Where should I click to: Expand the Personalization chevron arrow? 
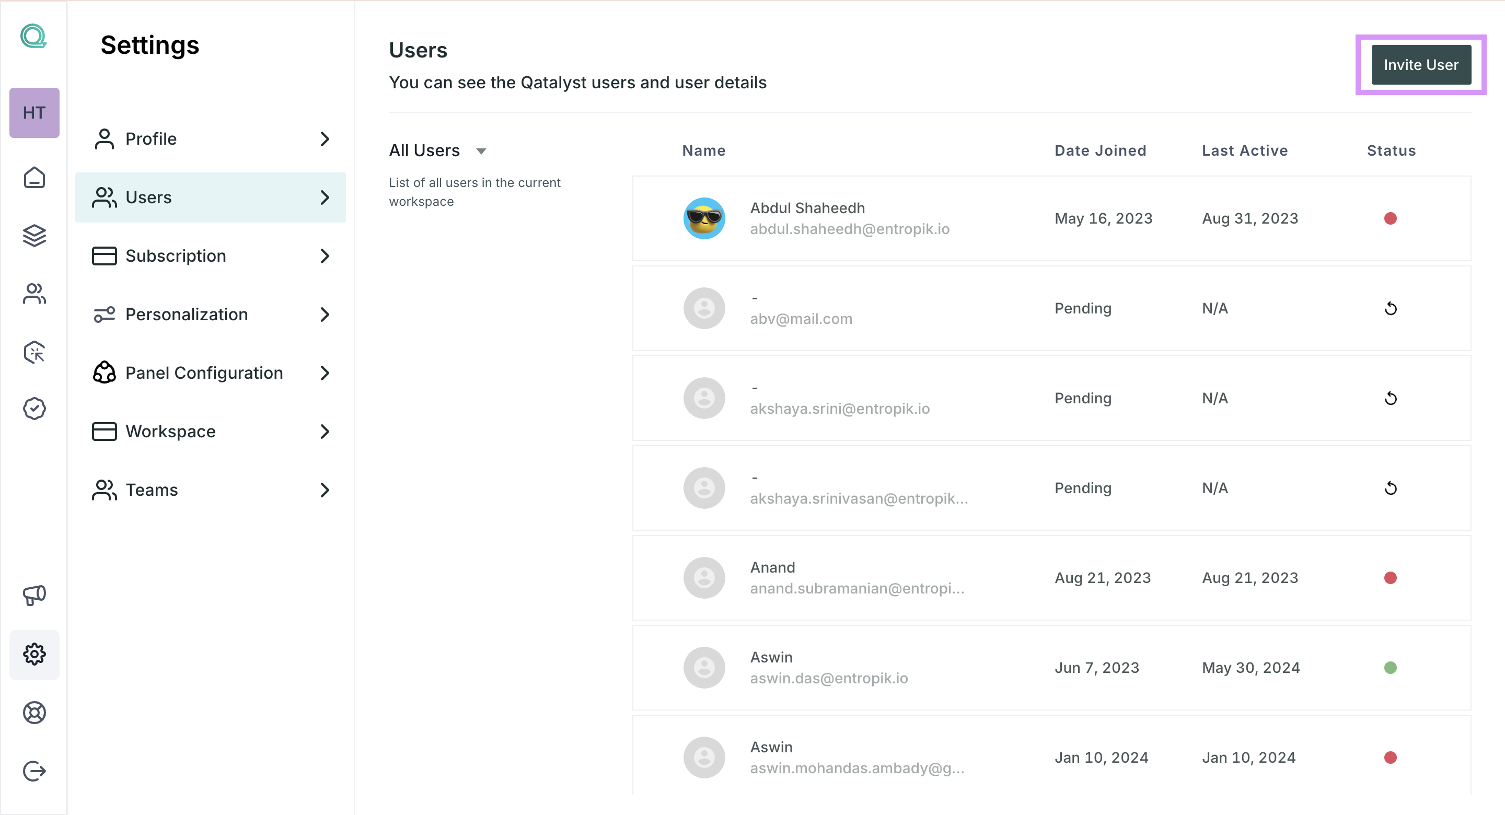tap(325, 315)
